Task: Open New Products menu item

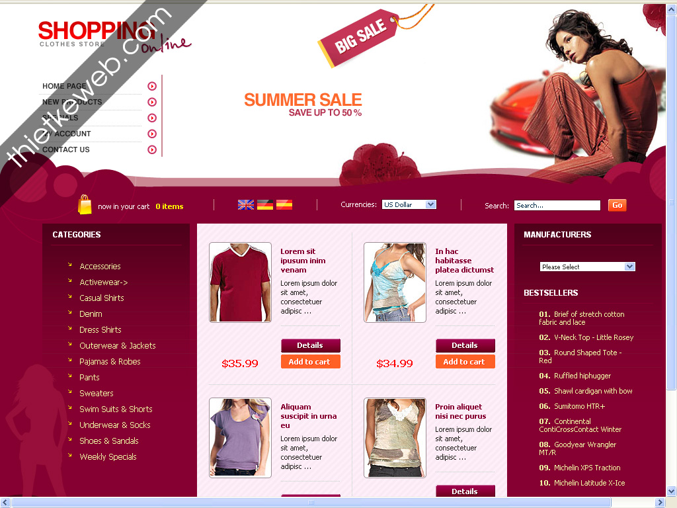Action: [x=72, y=102]
